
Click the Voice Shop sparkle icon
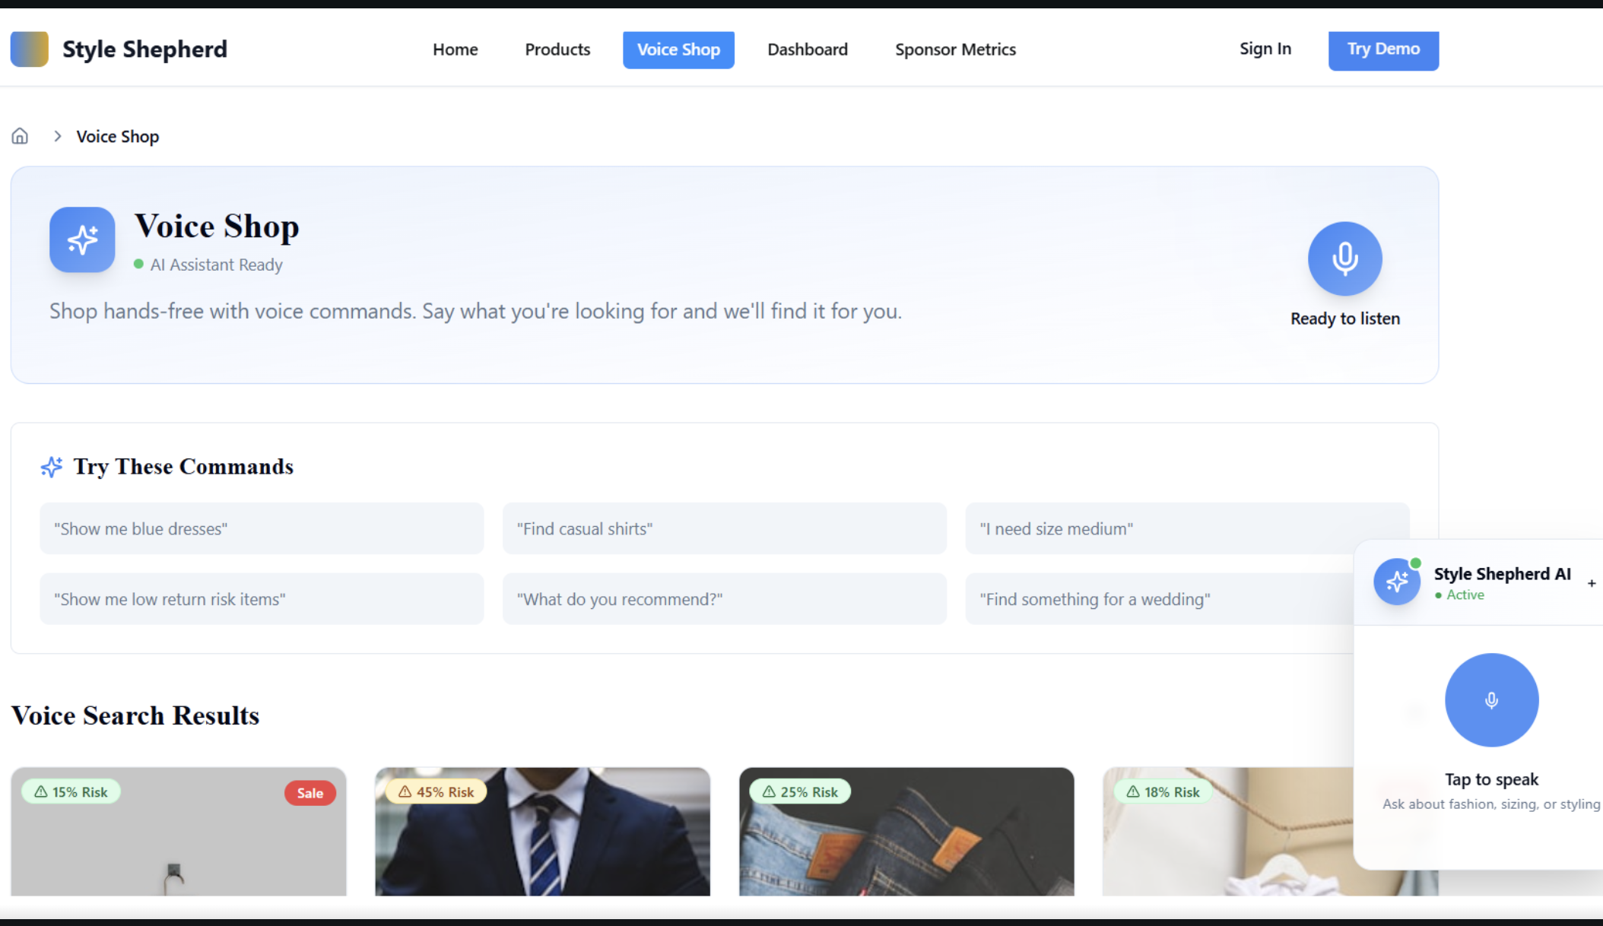82,240
